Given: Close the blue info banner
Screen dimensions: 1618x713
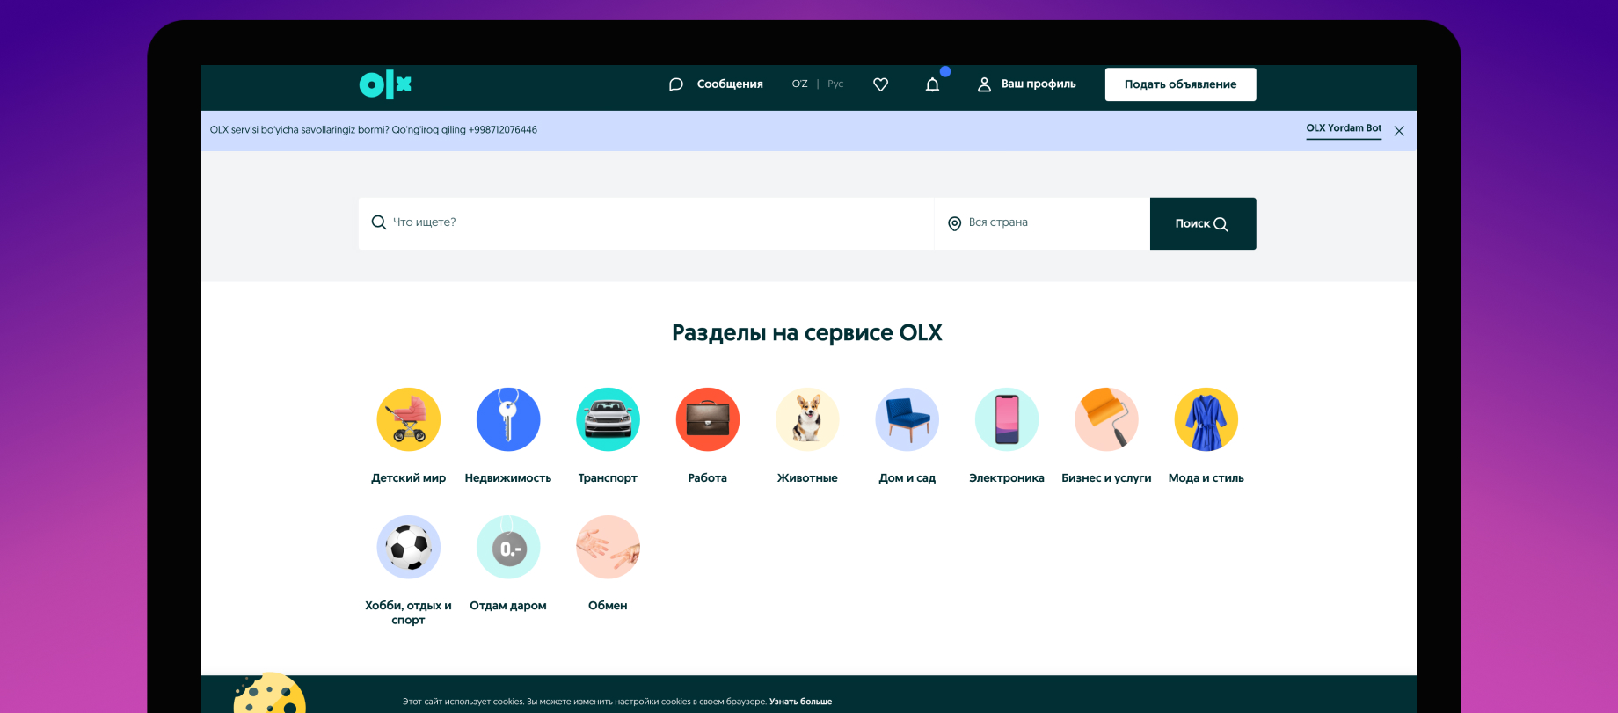Looking at the screenshot, I should [x=1399, y=131].
